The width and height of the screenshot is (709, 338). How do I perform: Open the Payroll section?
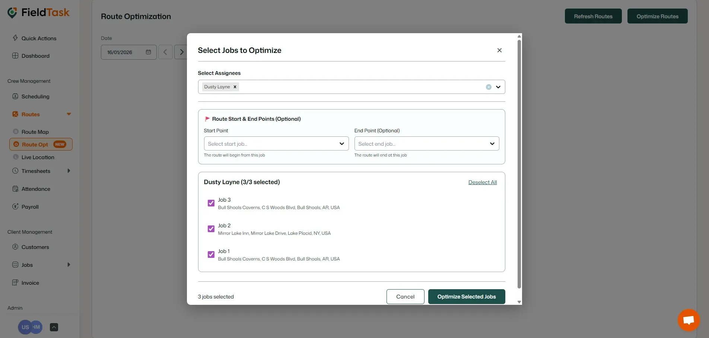point(30,206)
